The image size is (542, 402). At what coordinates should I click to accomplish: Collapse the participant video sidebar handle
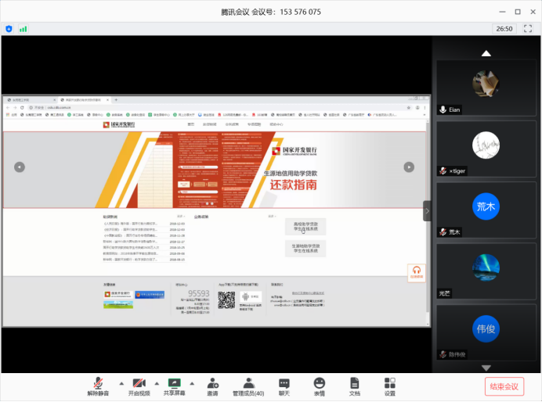pos(427,210)
